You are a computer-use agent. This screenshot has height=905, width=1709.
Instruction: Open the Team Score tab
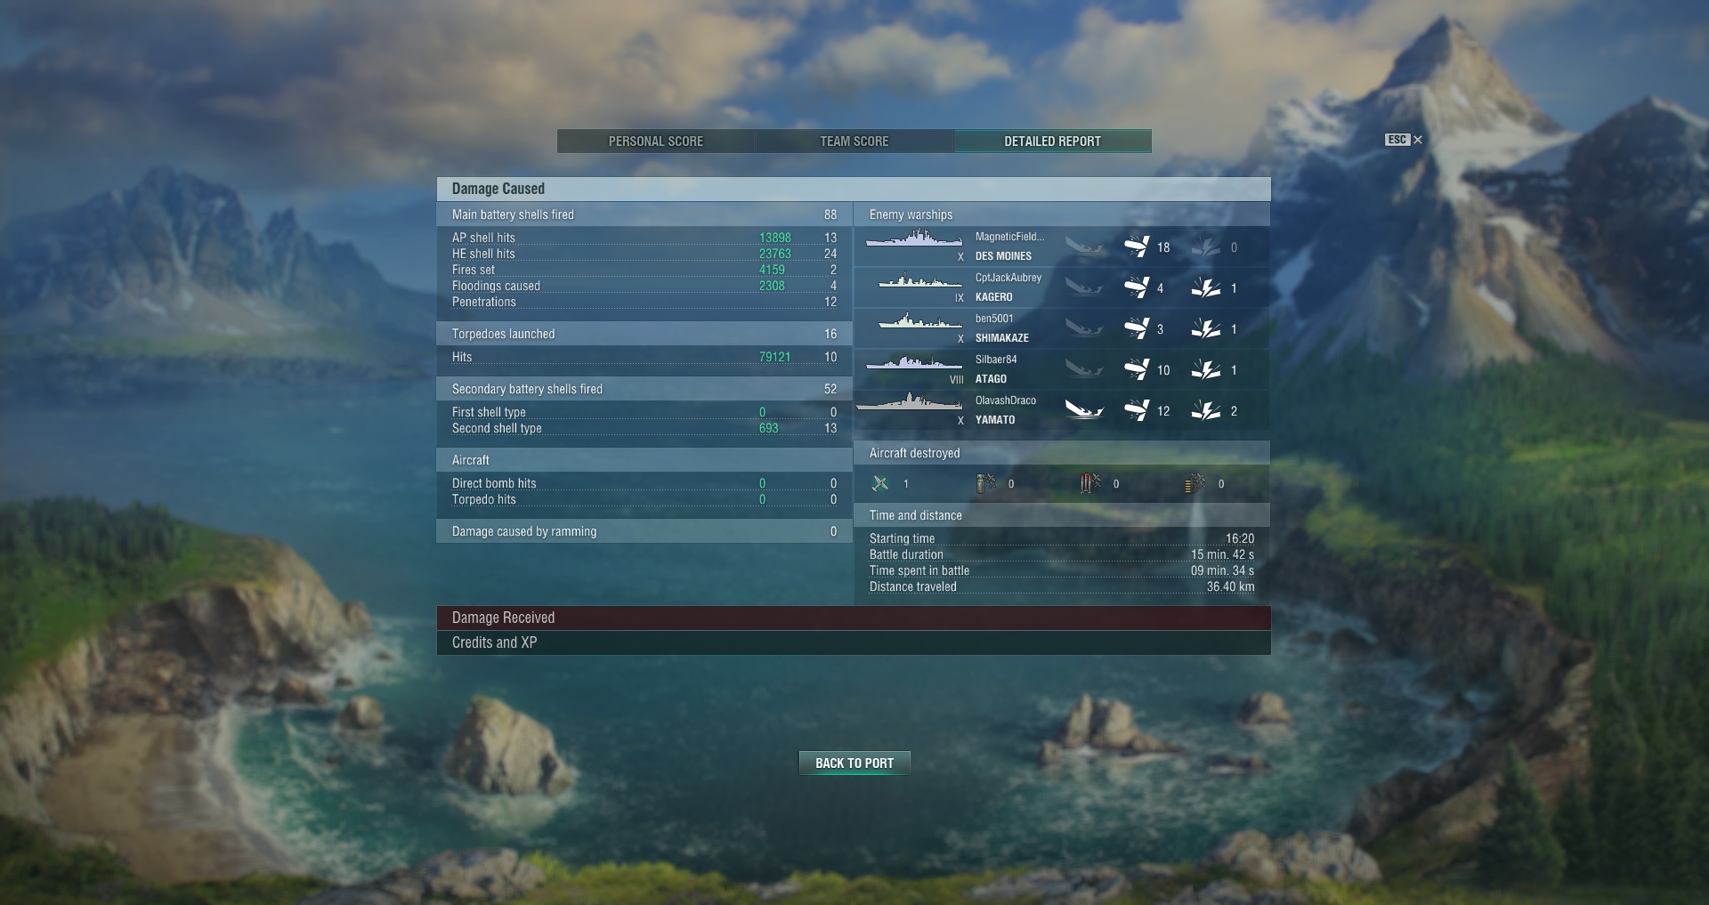pos(854,141)
